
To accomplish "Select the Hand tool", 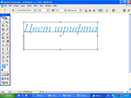I will (x=3, y=61).
